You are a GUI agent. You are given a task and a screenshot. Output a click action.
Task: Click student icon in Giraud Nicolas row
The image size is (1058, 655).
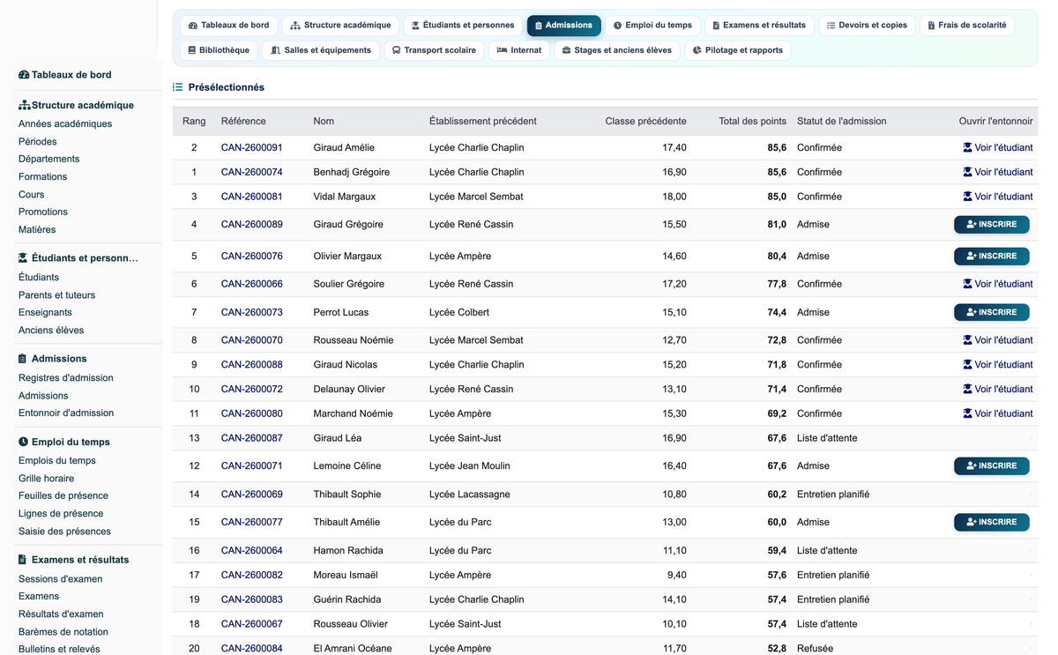tap(968, 364)
